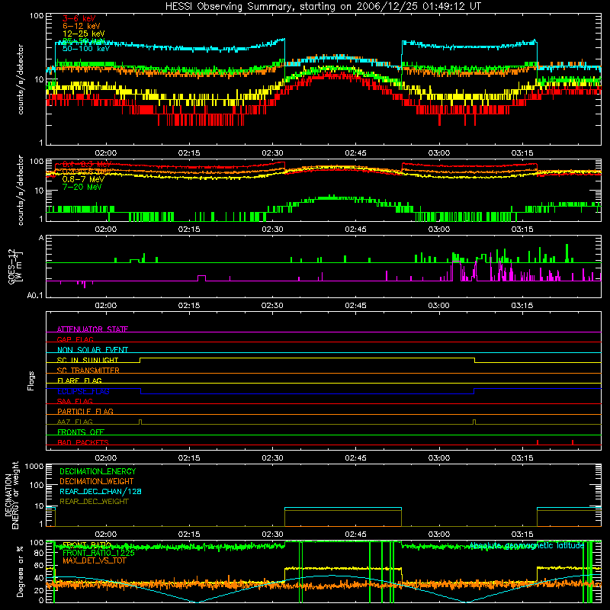The height and width of the screenshot is (610, 610).
Task: Click the PARTICLE_FLAG label
Action: (85, 411)
